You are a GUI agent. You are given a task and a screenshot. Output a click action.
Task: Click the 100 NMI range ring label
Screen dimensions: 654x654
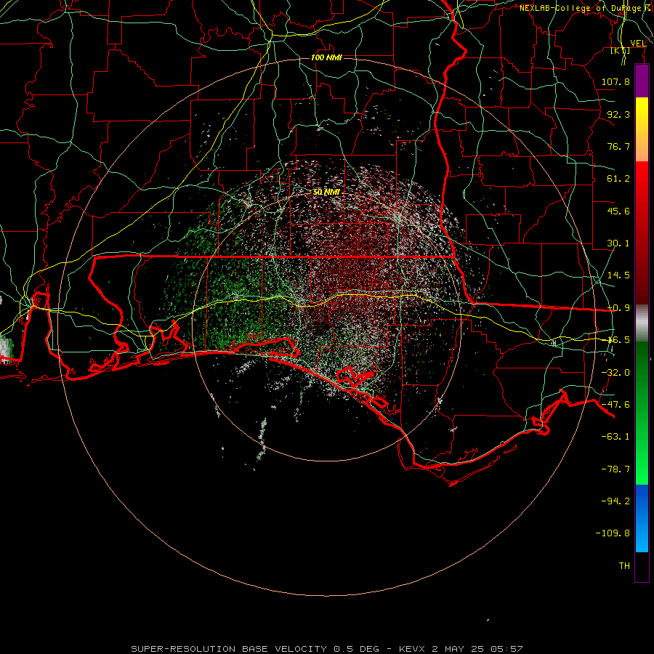[x=326, y=57]
